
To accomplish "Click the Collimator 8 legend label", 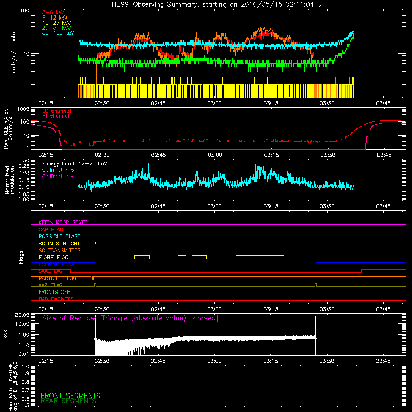I will pyautogui.click(x=58, y=170).
